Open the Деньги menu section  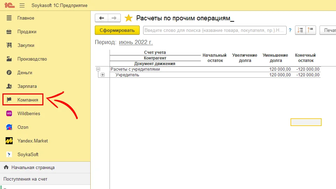tap(24, 72)
